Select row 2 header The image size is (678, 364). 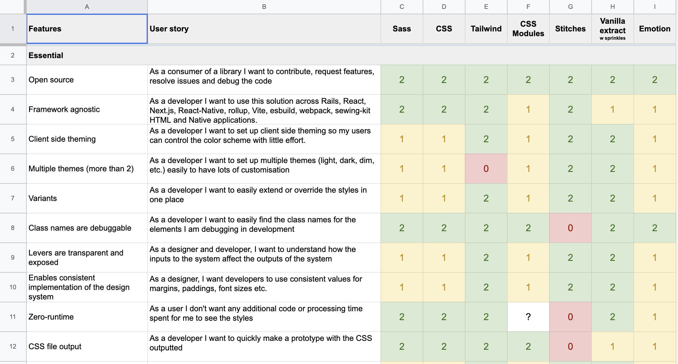pos(13,55)
